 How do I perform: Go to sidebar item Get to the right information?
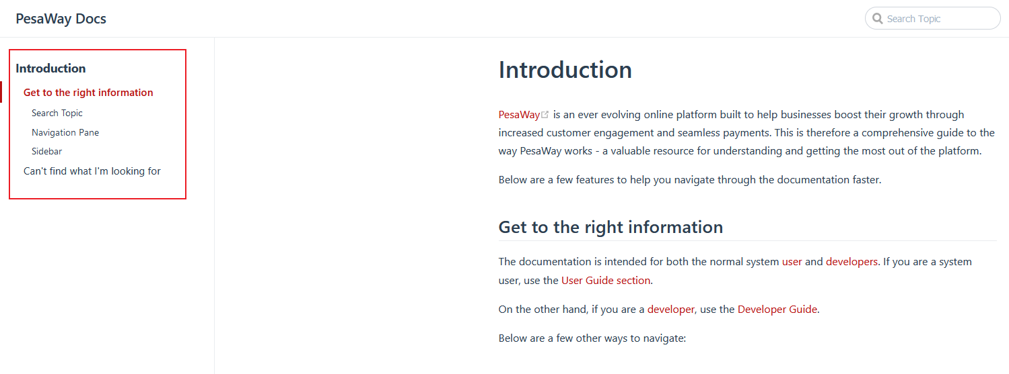pos(88,93)
